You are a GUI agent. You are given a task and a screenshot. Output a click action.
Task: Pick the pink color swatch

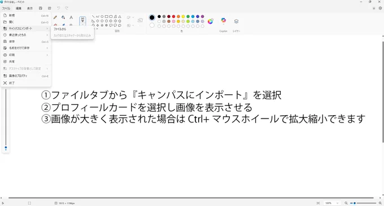pyautogui.click(x=173, y=21)
